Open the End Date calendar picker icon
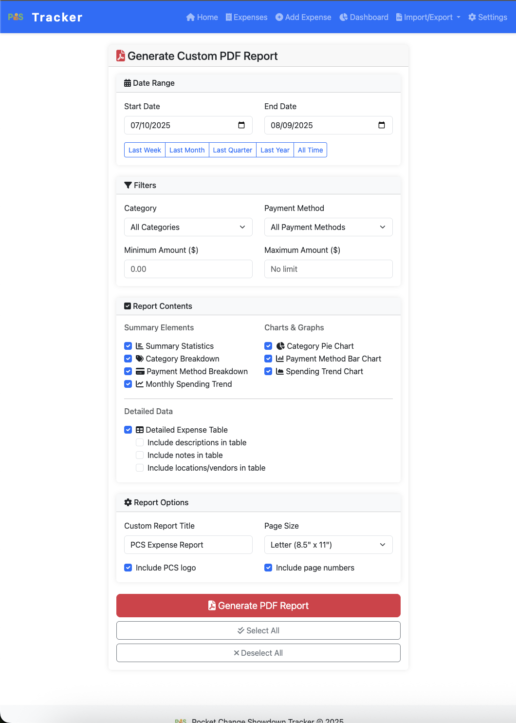Screen dimensions: 516x723 pyautogui.click(x=382, y=125)
